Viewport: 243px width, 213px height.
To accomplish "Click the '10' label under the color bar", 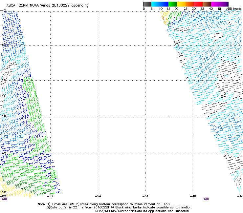I will click(x=161, y=9).
